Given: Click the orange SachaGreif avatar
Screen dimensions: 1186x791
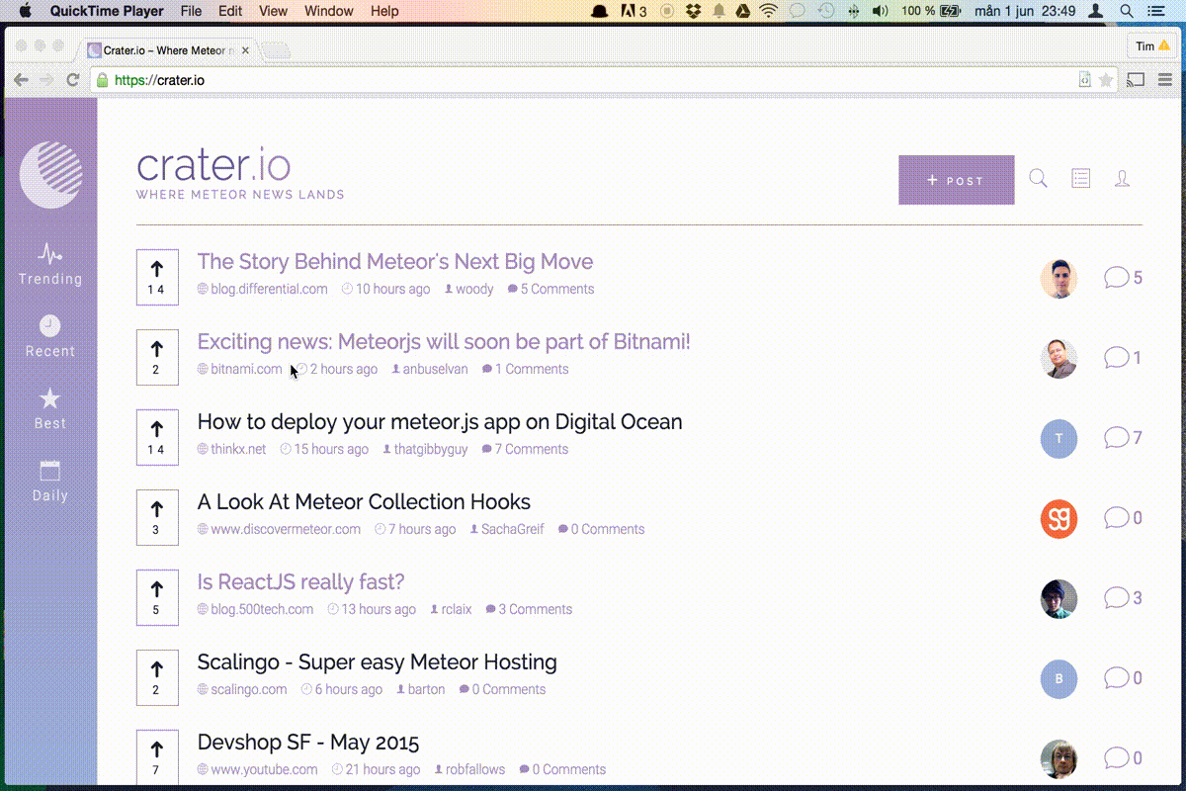Looking at the screenshot, I should coord(1059,518).
